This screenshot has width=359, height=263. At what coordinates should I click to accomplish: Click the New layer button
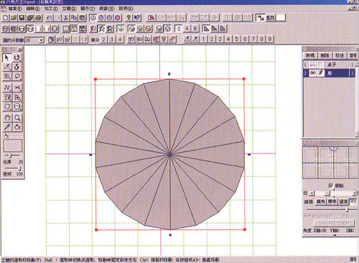pyautogui.click(x=310, y=55)
